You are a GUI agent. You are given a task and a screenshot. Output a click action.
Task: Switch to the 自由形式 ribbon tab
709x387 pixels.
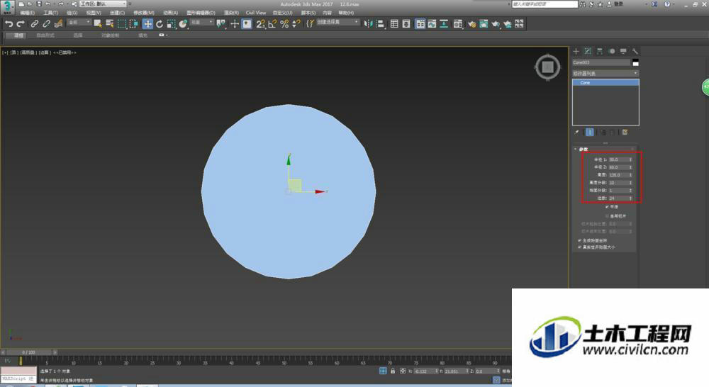(45, 35)
